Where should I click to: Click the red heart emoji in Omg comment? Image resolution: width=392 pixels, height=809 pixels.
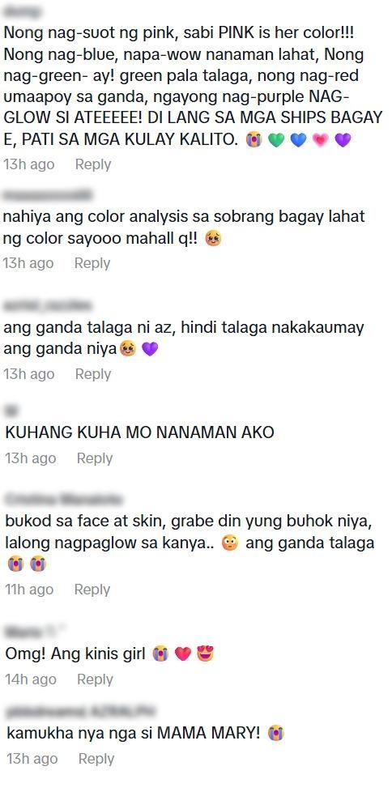(x=183, y=654)
